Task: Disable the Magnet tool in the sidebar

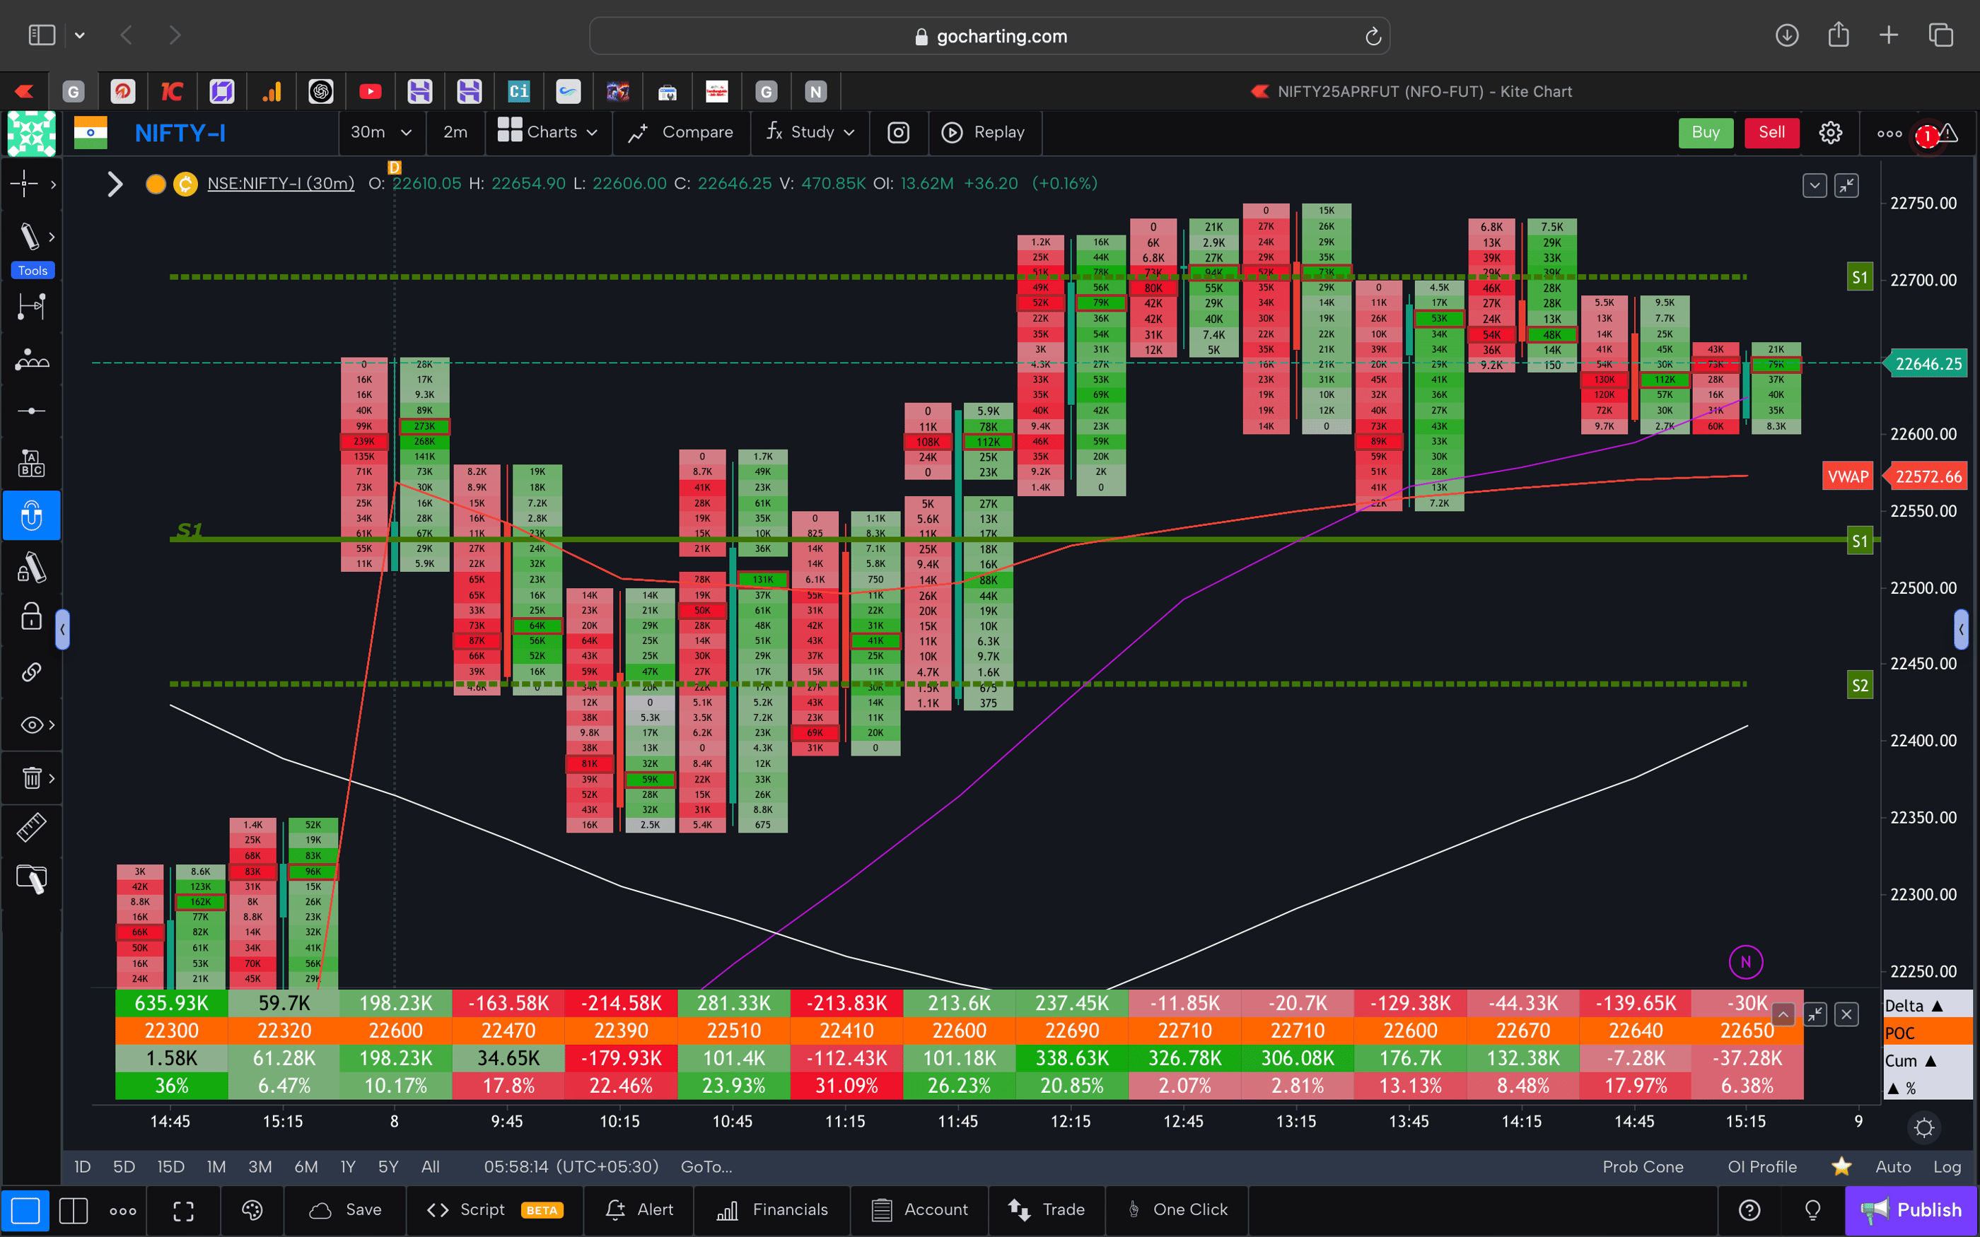Action: coord(32,515)
